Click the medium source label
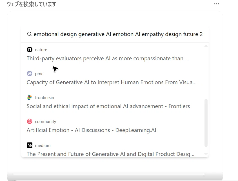Image resolution: width=238 pixels, height=181 pixels. coord(43,146)
